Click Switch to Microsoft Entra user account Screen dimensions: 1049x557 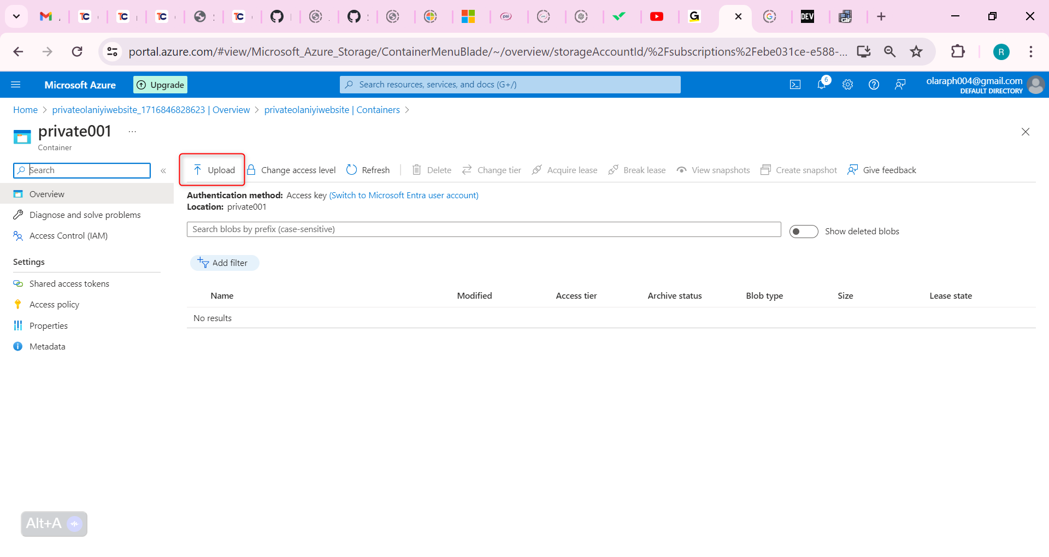(x=403, y=195)
